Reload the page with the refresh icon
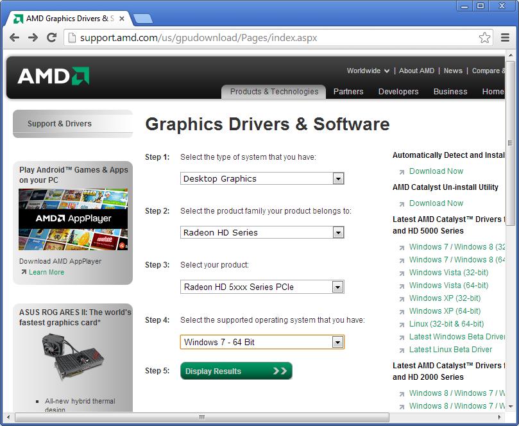Viewport: 519px width, 426px height. click(51, 37)
